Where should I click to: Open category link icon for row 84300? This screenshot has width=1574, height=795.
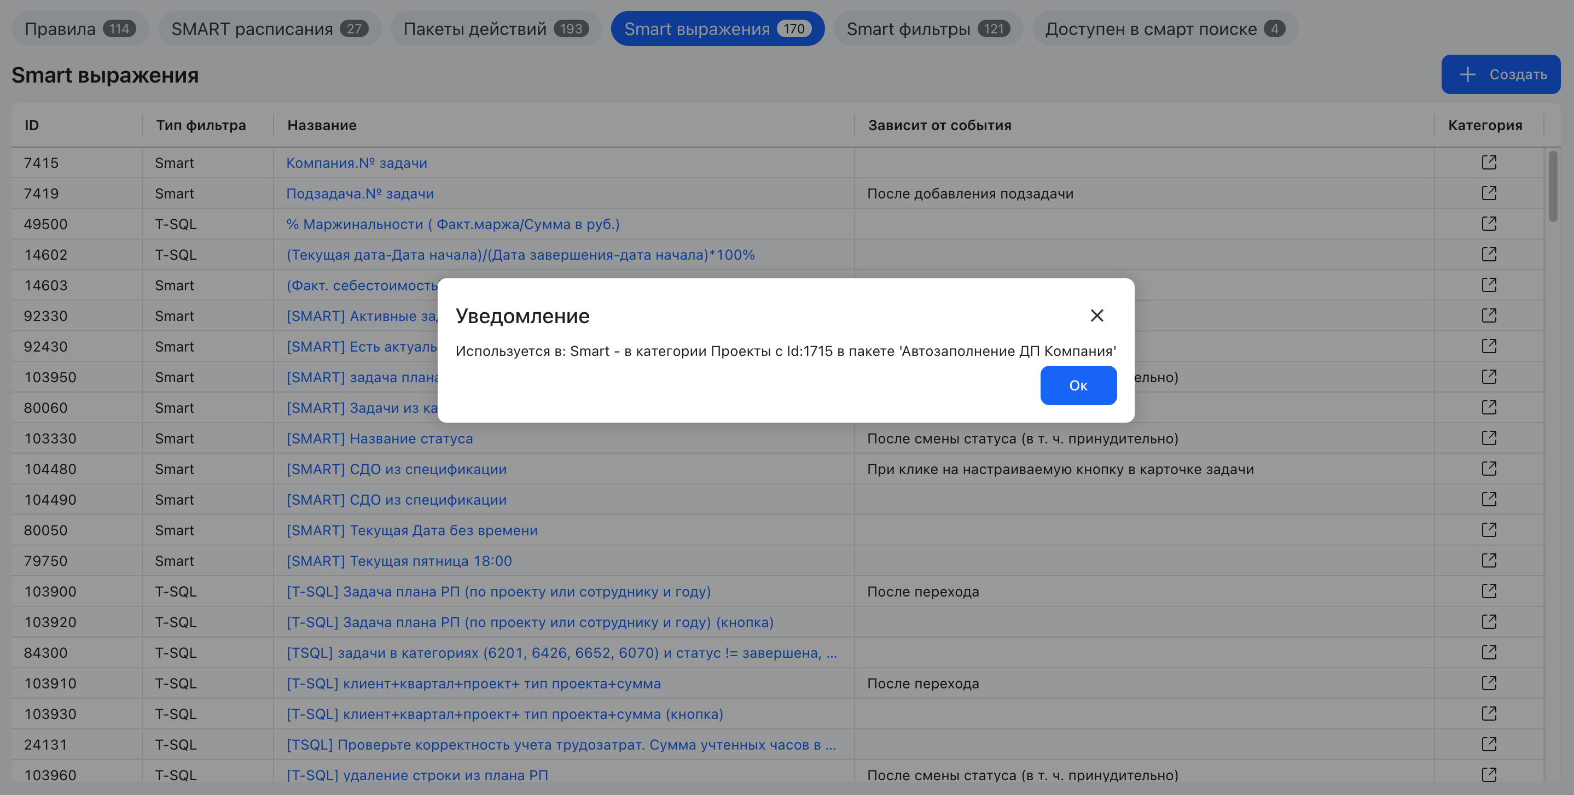(1489, 652)
